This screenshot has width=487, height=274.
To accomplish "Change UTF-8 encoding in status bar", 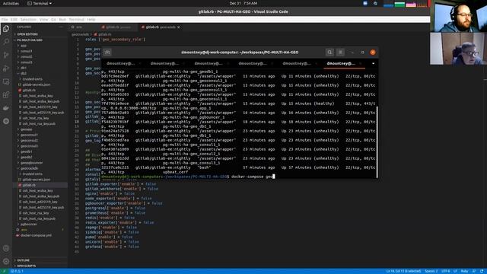I will [445, 271].
